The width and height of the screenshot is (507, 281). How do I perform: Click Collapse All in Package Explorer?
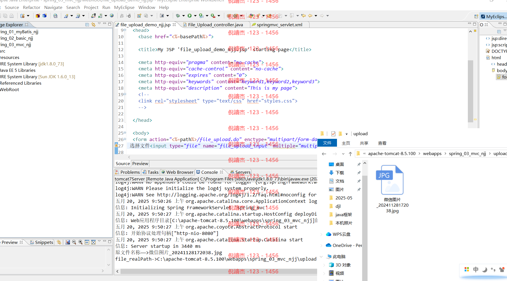tap(87, 25)
